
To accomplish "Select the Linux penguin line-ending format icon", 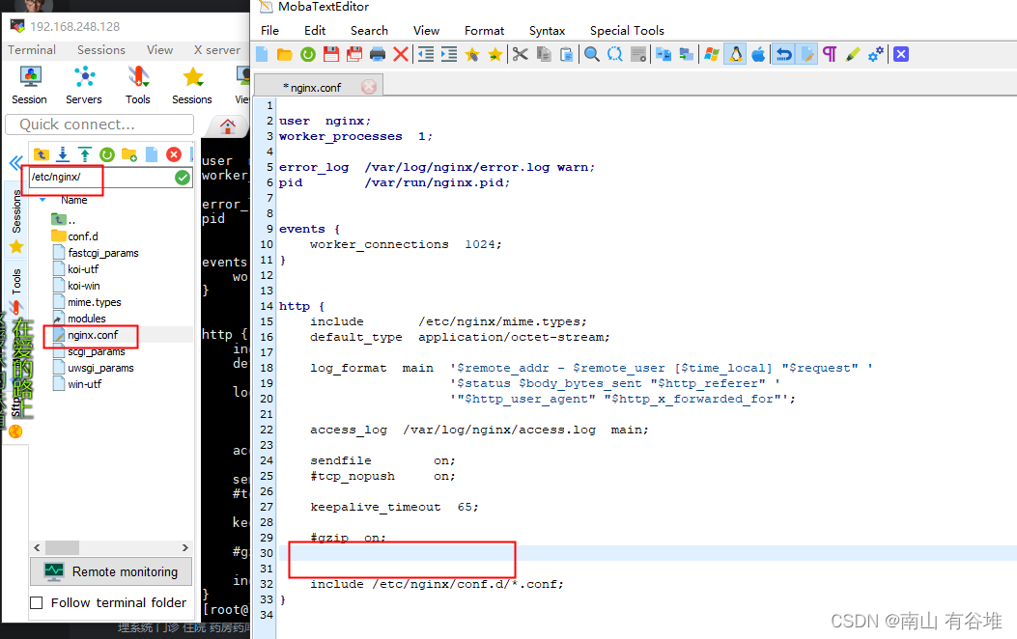I will click(736, 54).
